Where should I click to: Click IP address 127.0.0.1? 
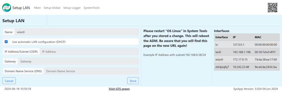(x=238, y=45)
